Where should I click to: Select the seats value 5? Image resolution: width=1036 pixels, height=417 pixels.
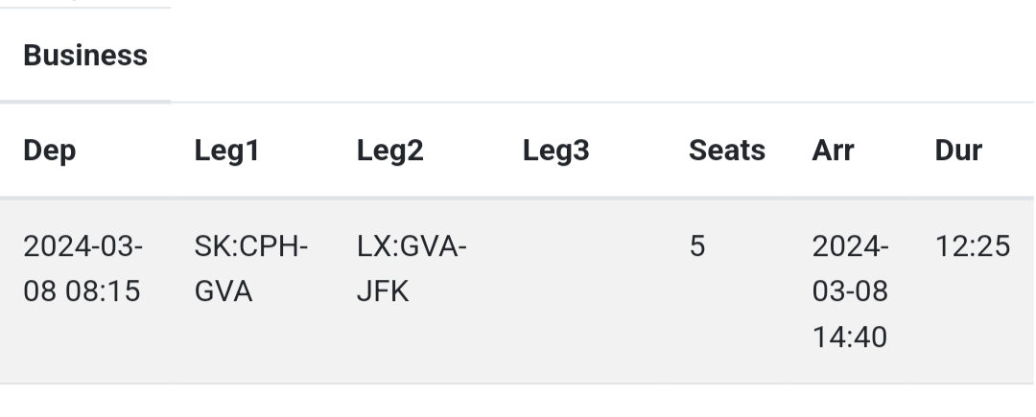pos(696,247)
